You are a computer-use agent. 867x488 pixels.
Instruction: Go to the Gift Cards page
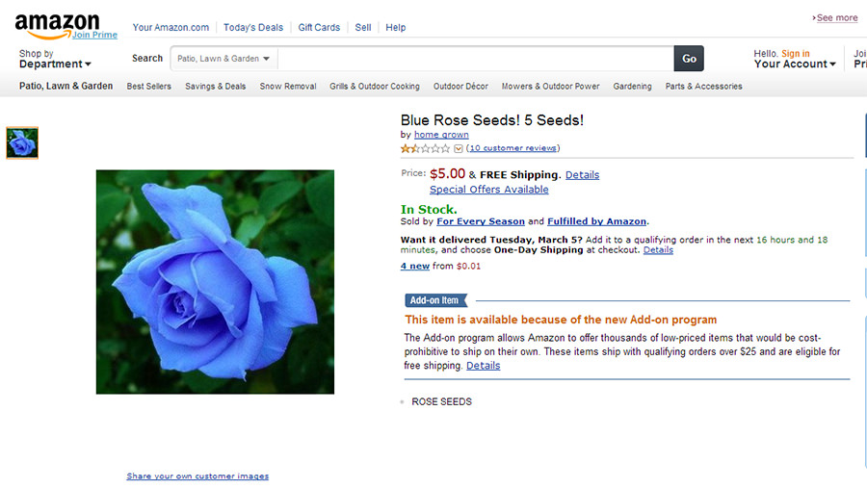(319, 28)
